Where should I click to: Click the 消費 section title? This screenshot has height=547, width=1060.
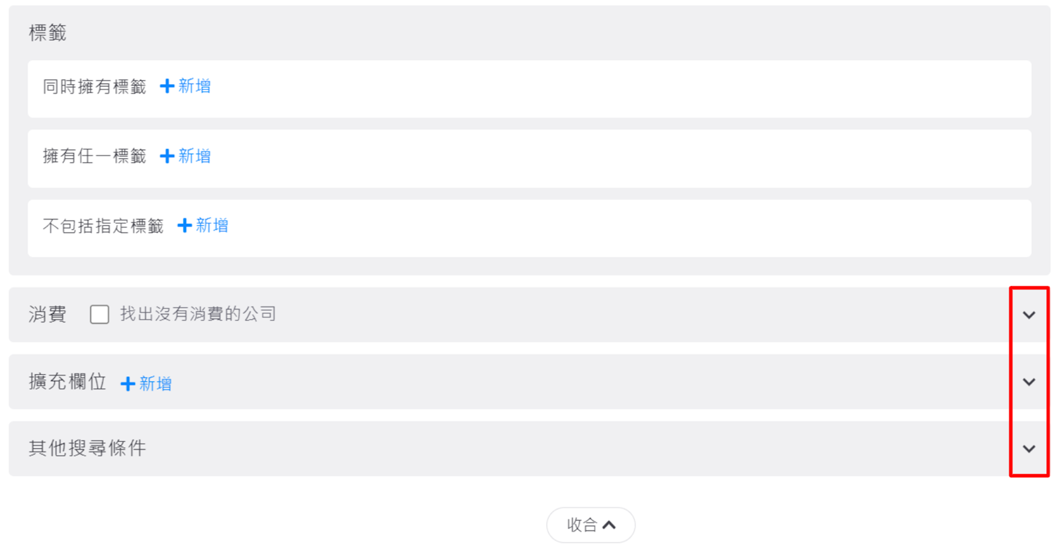(48, 314)
